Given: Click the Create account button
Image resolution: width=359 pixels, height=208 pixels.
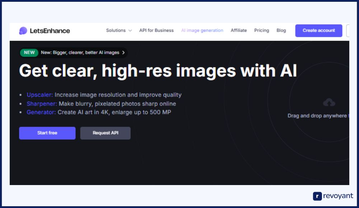Looking at the screenshot, I should click(x=319, y=31).
